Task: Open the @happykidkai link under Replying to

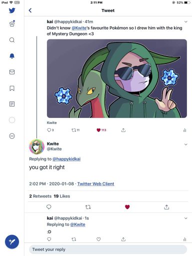Action: (66, 159)
